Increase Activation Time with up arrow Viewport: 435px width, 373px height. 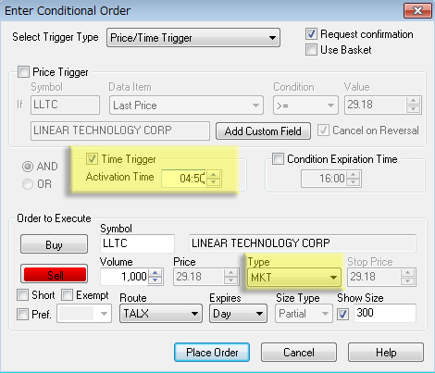214,174
